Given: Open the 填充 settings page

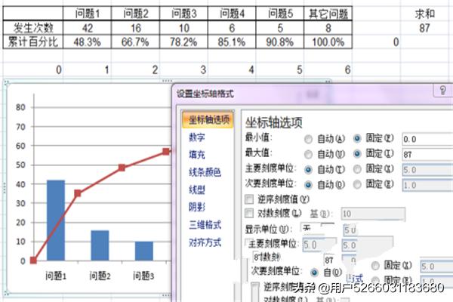Looking at the screenshot, I should point(196,154).
